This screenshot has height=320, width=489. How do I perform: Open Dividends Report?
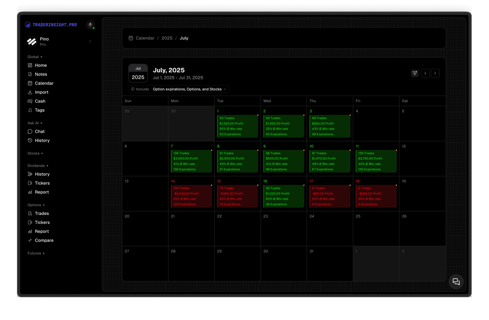42,192
